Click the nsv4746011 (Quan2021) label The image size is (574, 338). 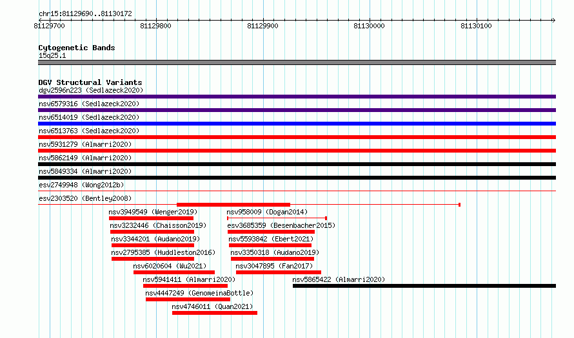pyautogui.click(x=213, y=306)
